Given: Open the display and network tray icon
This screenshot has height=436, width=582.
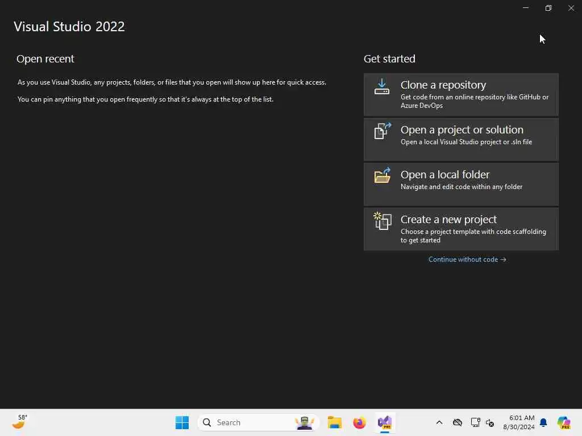Looking at the screenshot, I should 475,422.
